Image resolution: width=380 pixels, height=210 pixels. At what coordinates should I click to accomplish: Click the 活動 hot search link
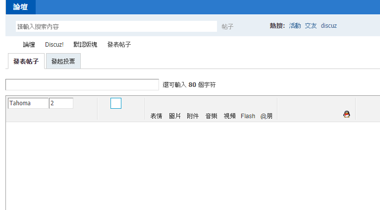pyautogui.click(x=295, y=26)
